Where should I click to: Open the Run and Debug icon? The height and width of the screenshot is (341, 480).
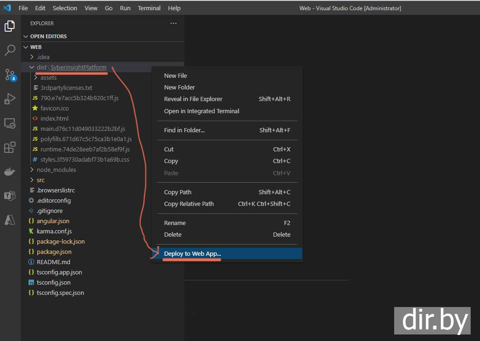point(10,99)
